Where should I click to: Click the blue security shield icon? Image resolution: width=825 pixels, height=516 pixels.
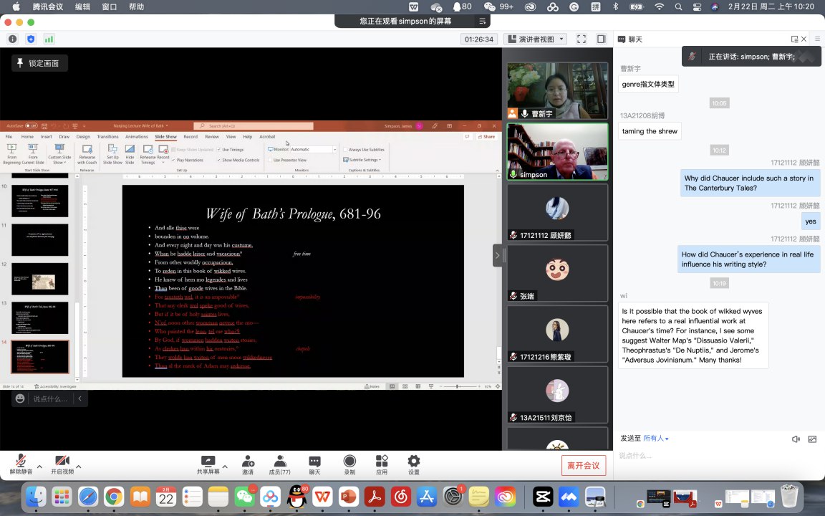click(31, 39)
